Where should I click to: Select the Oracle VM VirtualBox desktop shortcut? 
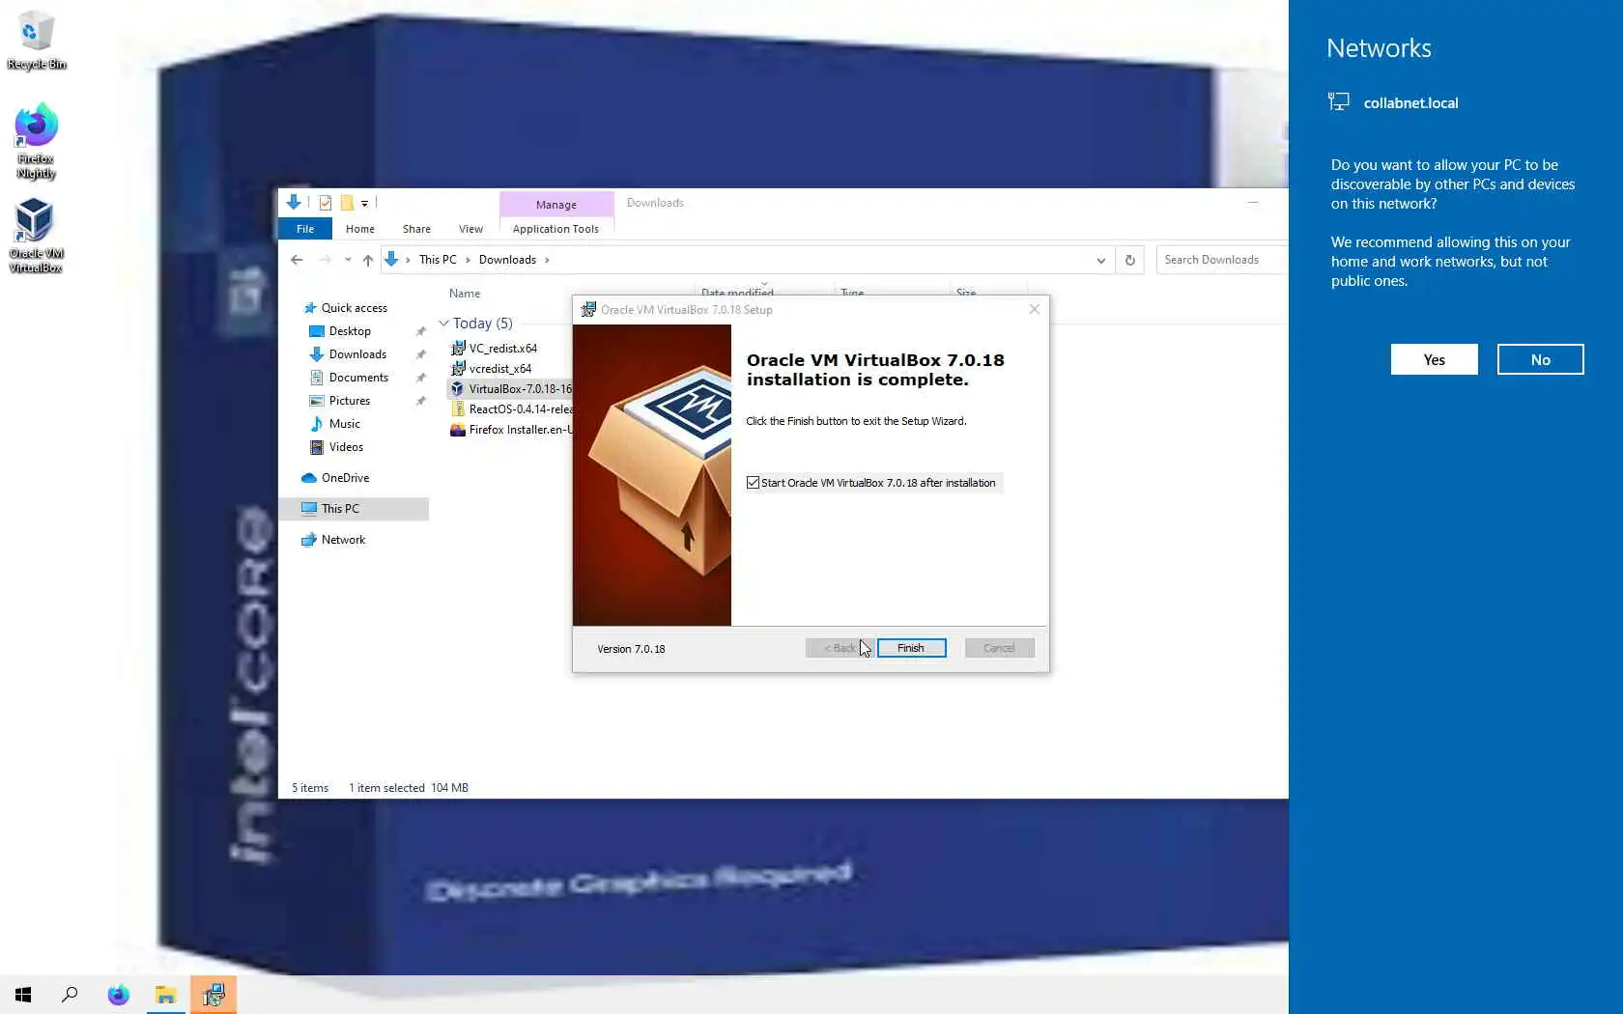pos(36,236)
